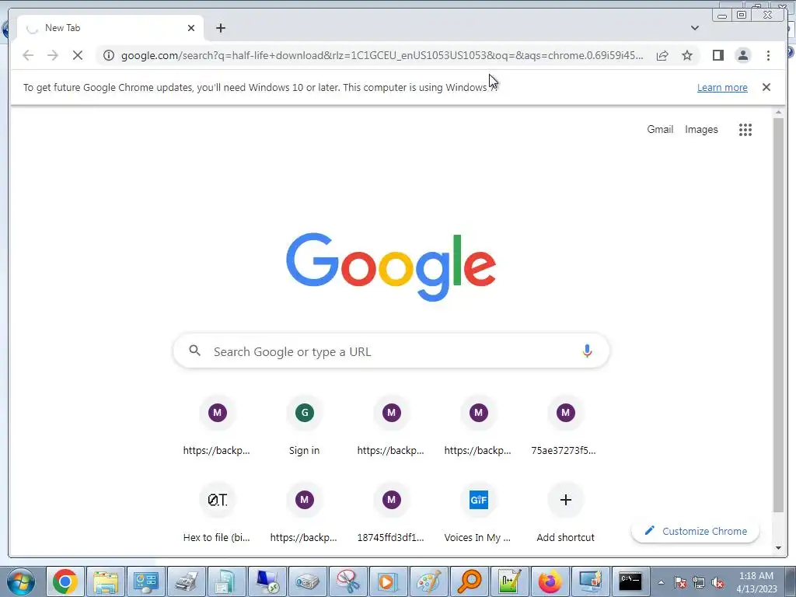796x597 pixels.
Task: Select the New Tab tab
Action: [x=110, y=28]
